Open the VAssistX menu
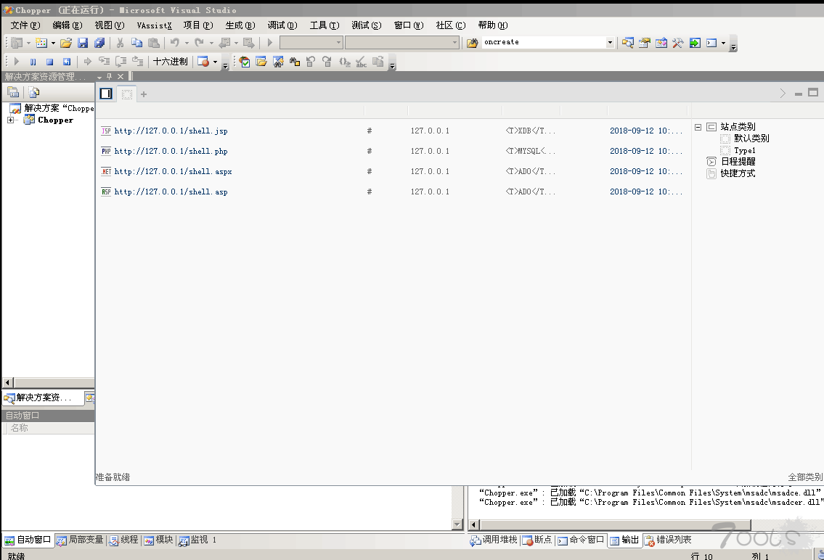Screen dimensions: 824x560 (154, 25)
